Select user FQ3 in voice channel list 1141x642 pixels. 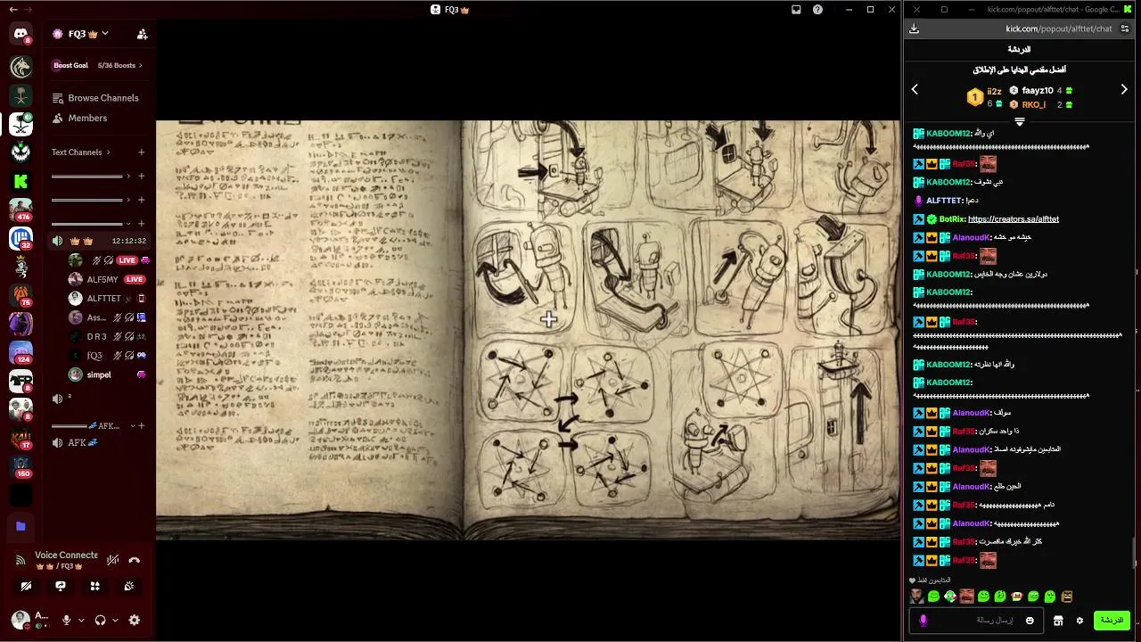pos(106,356)
